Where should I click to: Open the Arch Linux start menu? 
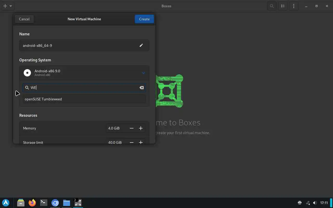click(x=6, y=203)
